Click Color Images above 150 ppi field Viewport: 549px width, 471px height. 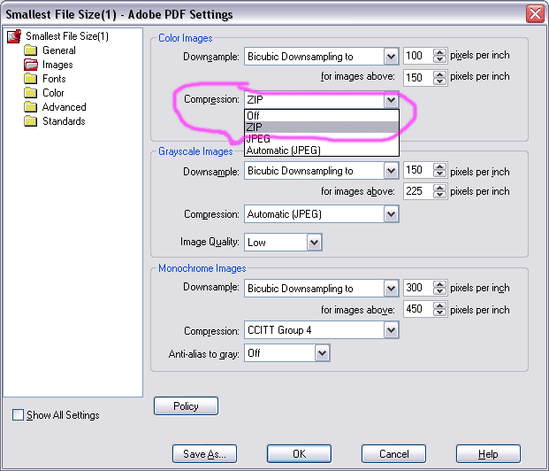coord(418,77)
